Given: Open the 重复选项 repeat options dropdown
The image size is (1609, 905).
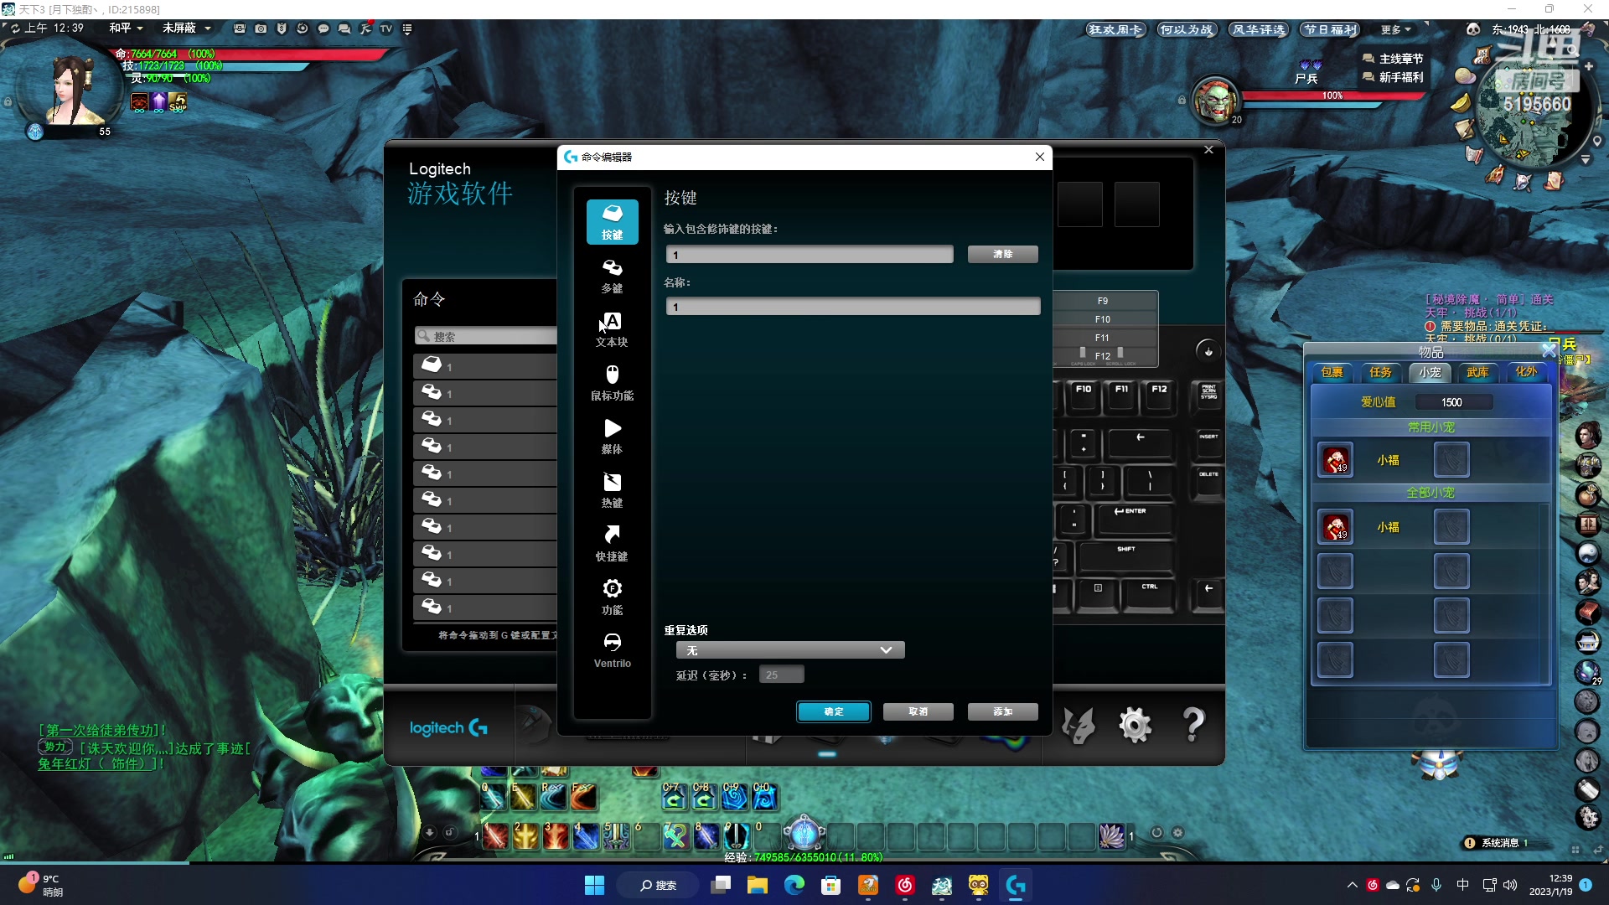Looking at the screenshot, I should tap(790, 650).
